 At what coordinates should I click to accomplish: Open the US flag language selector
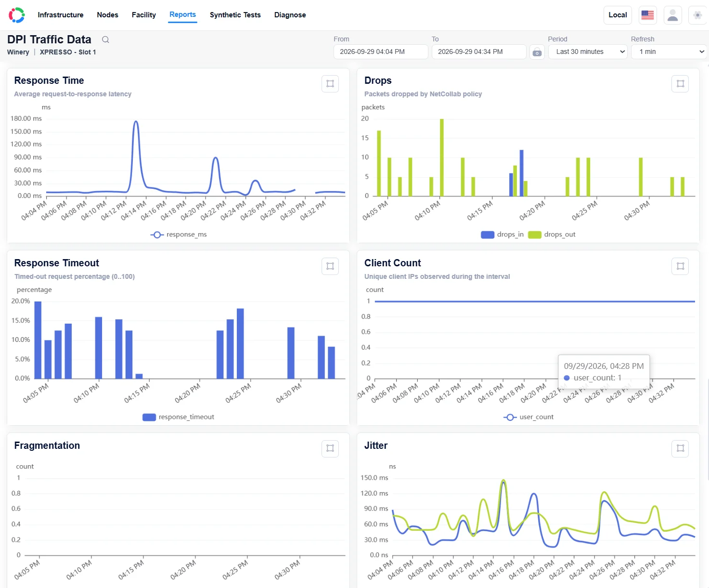(x=648, y=15)
